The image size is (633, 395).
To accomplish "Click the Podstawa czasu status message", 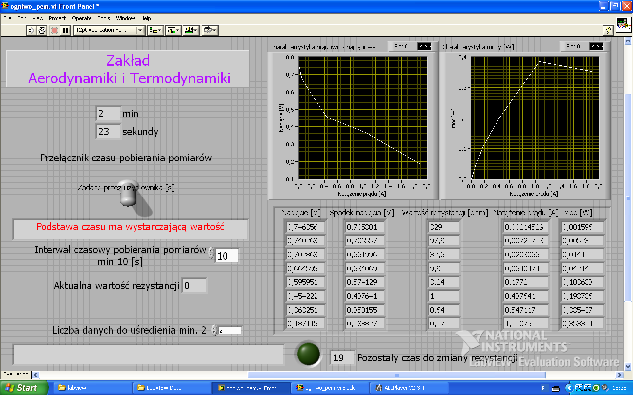I will tap(130, 227).
